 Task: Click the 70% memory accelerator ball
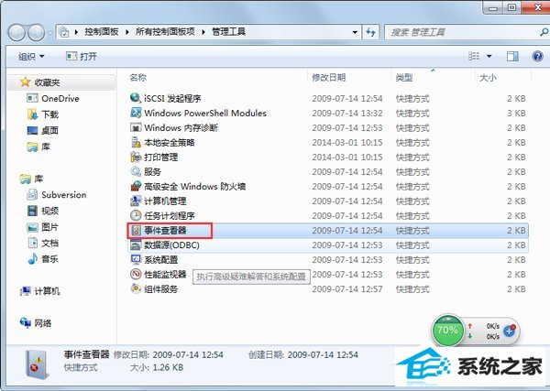(x=447, y=330)
